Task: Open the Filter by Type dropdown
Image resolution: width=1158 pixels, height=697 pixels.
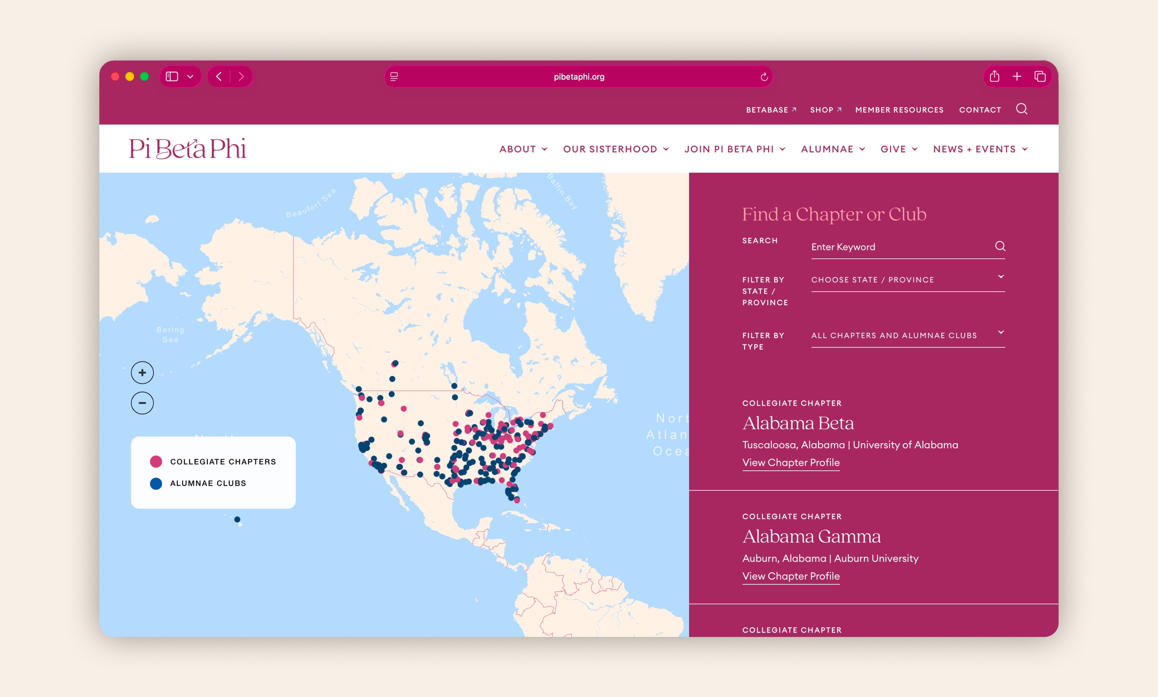Action: pyautogui.click(x=908, y=335)
